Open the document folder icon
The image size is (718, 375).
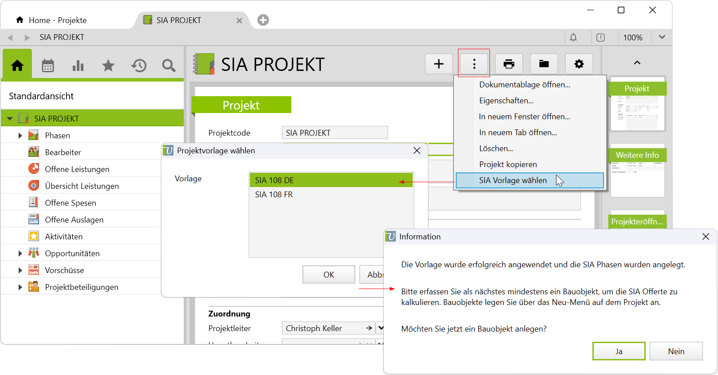pyautogui.click(x=544, y=64)
